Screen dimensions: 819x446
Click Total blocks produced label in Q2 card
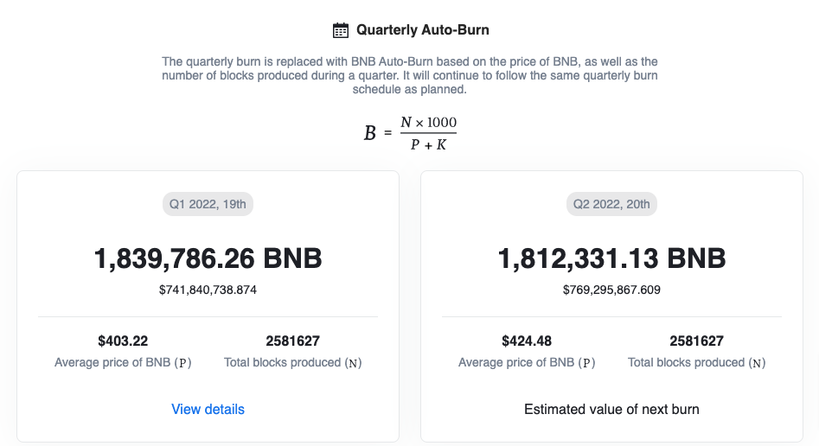pyautogui.click(x=696, y=362)
